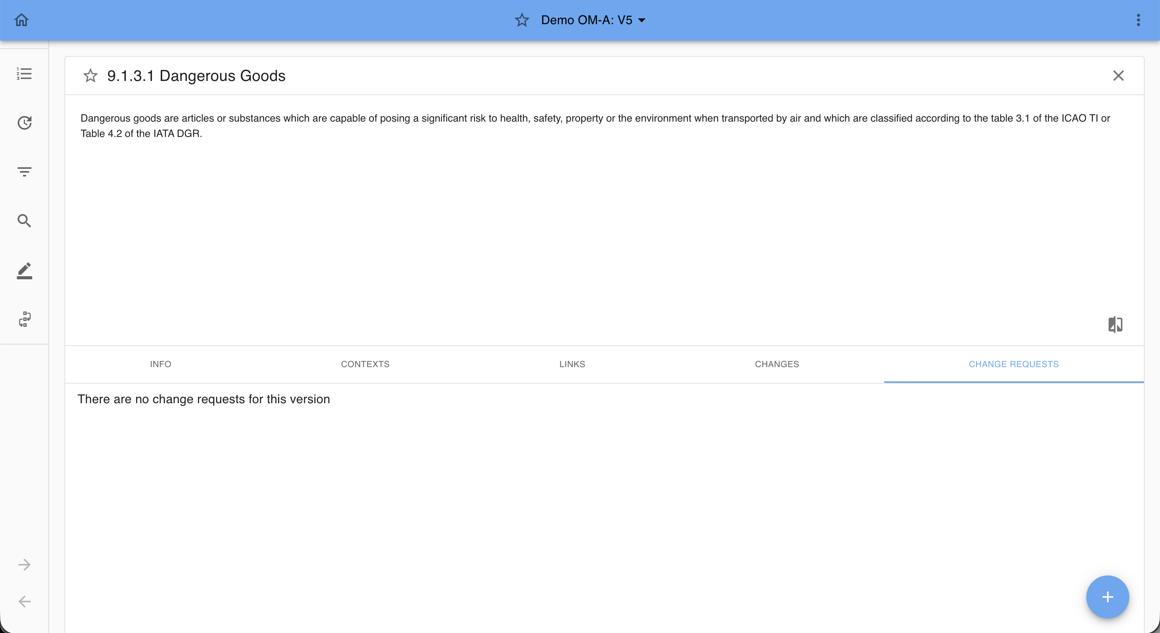Toggle favorite star for Demo OM-A document
Screen dimensions: 1160x633
pos(521,20)
